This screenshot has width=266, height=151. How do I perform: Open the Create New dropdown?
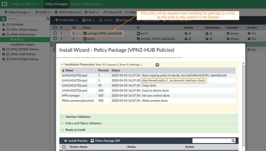(x=66, y=20)
